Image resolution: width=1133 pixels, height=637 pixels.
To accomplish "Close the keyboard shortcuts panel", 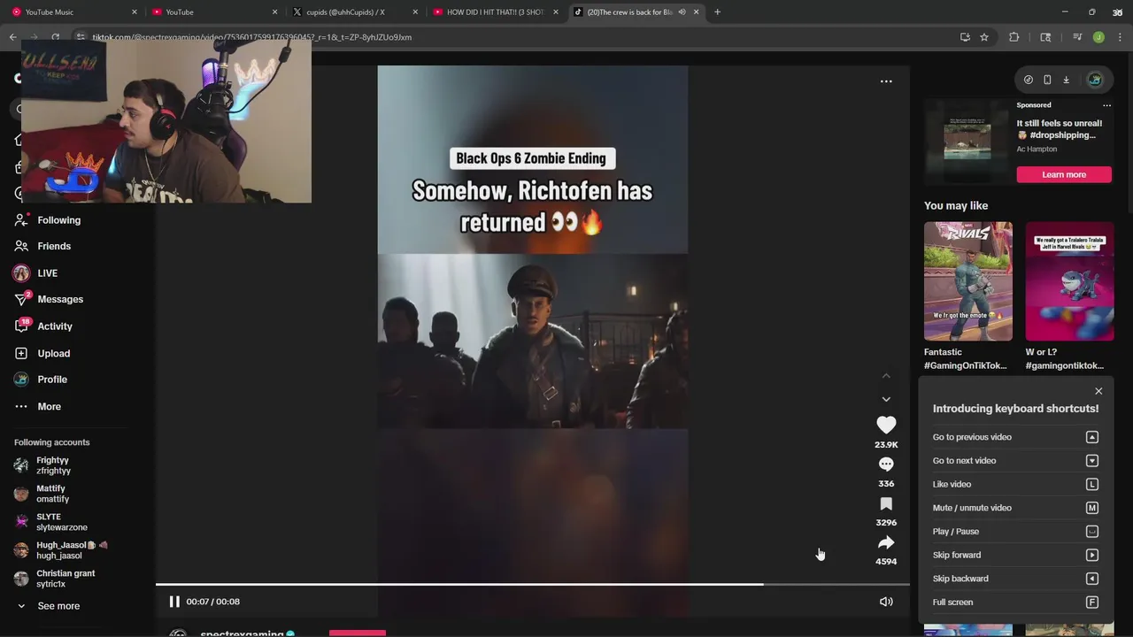I will [1098, 391].
